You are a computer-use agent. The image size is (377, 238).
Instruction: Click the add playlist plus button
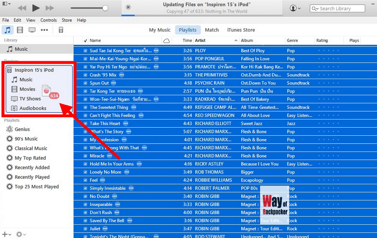coord(6,234)
